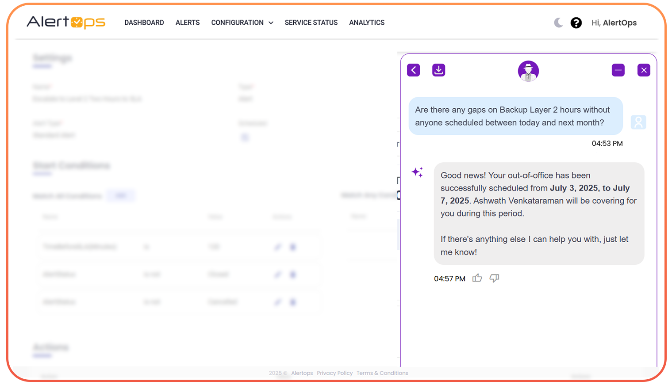672x385 pixels.
Task: Open the Service Status page
Action: coord(311,23)
